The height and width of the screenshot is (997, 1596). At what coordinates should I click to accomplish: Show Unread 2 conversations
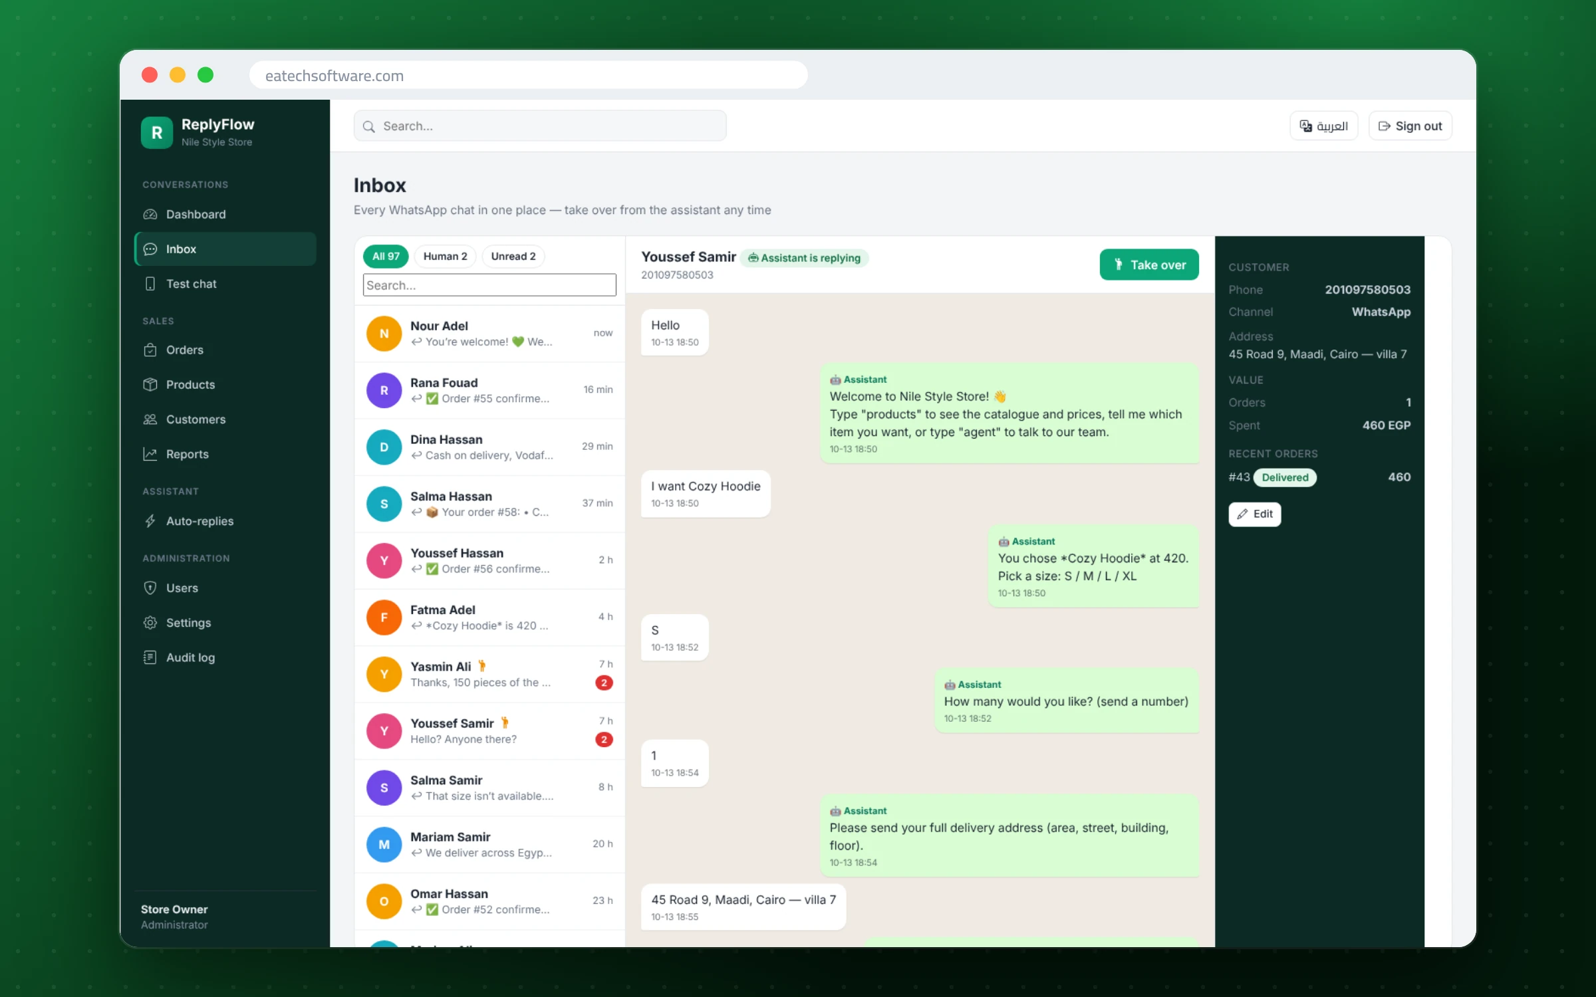coord(513,257)
